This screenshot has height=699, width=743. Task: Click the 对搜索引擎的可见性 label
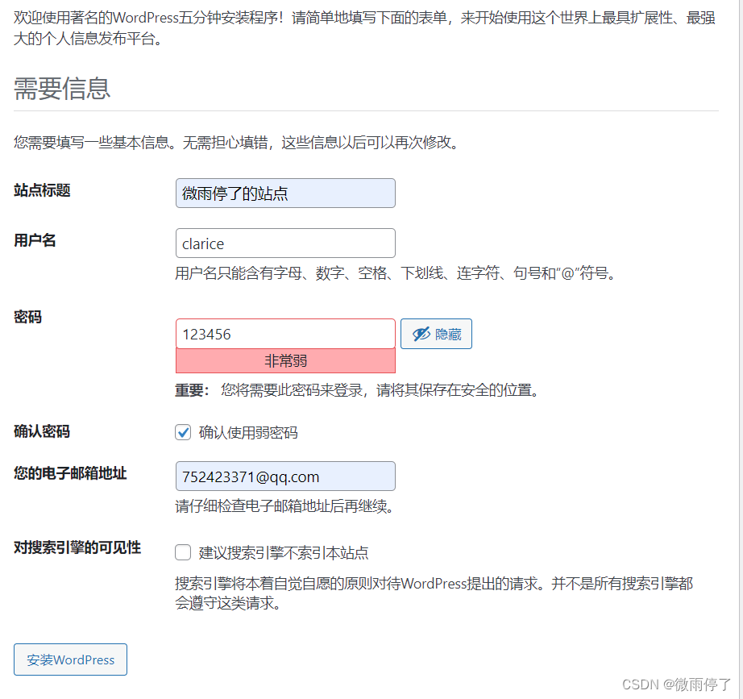(77, 547)
